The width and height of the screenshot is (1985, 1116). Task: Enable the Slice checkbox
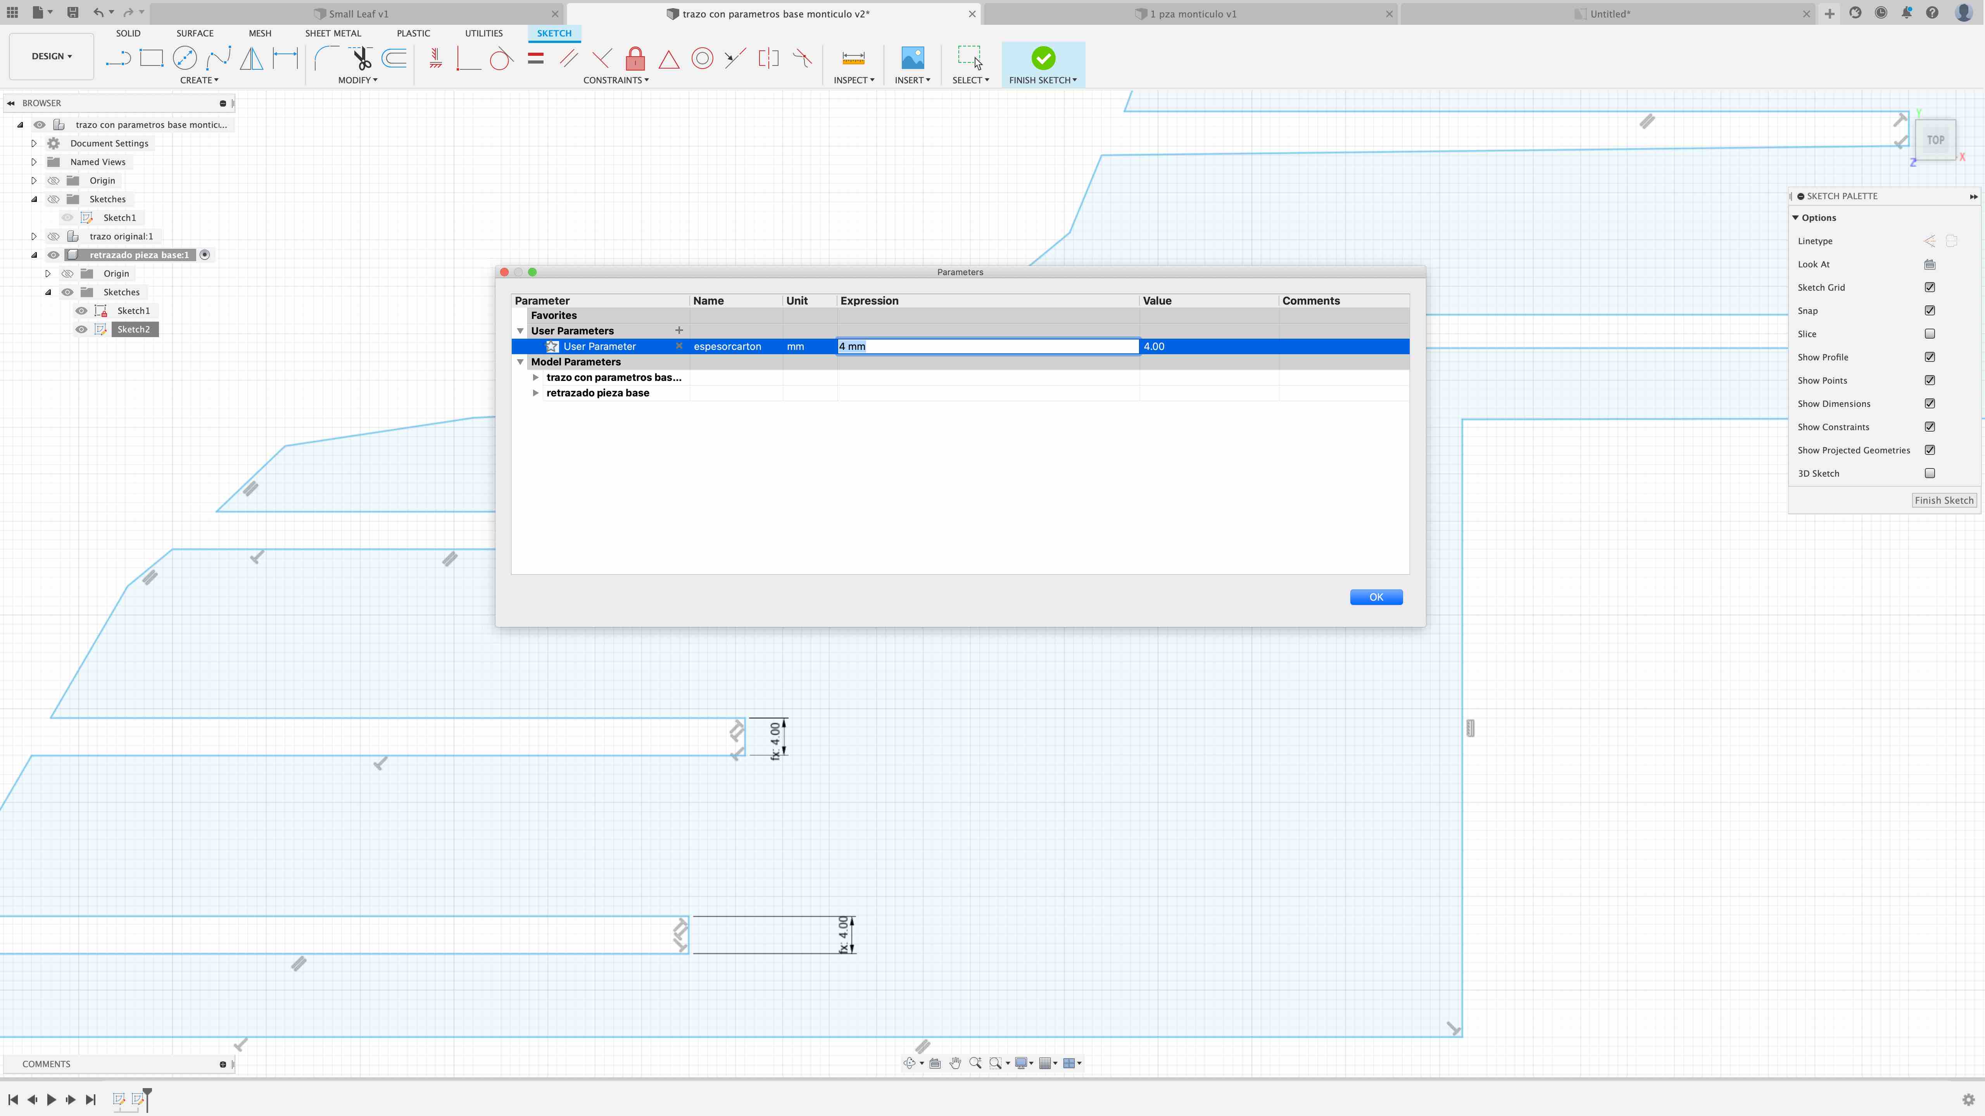[1930, 334]
